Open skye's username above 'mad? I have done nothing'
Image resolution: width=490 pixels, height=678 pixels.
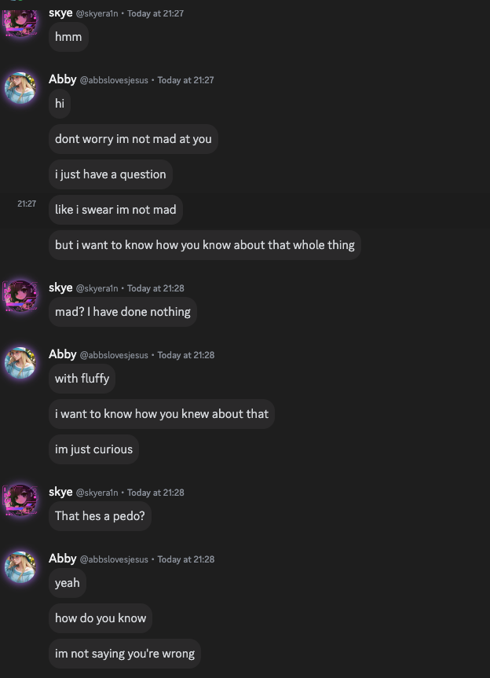[60, 288]
